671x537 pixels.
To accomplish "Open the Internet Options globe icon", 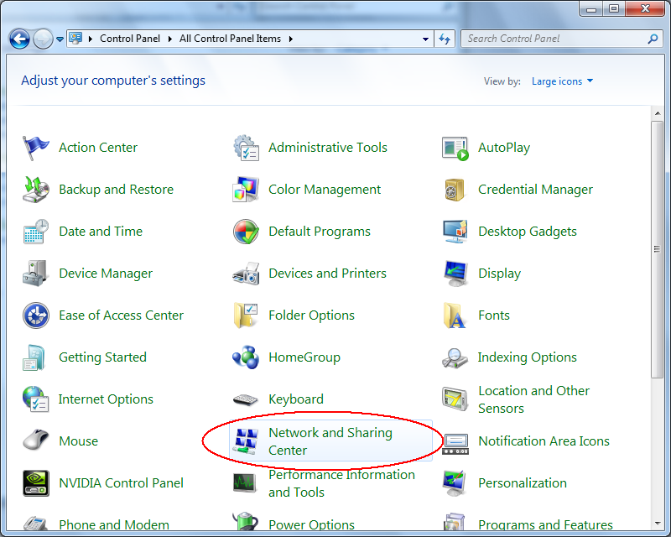I will (x=35, y=399).
